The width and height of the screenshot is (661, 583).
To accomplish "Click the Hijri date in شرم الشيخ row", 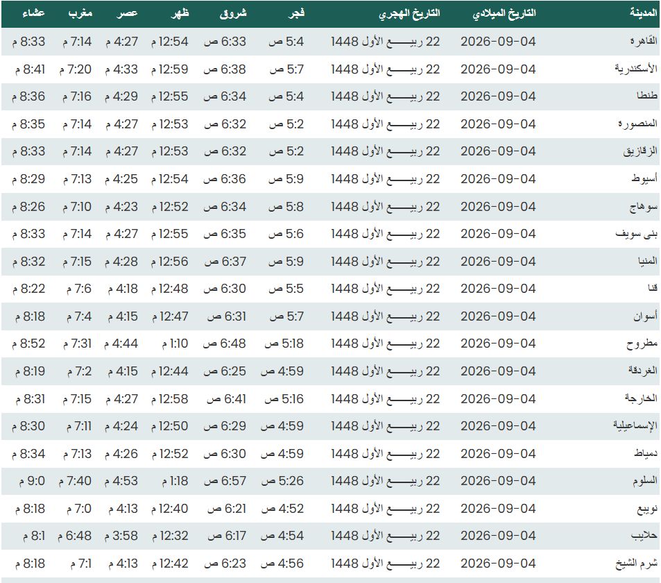I will pyautogui.click(x=386, y=564).
